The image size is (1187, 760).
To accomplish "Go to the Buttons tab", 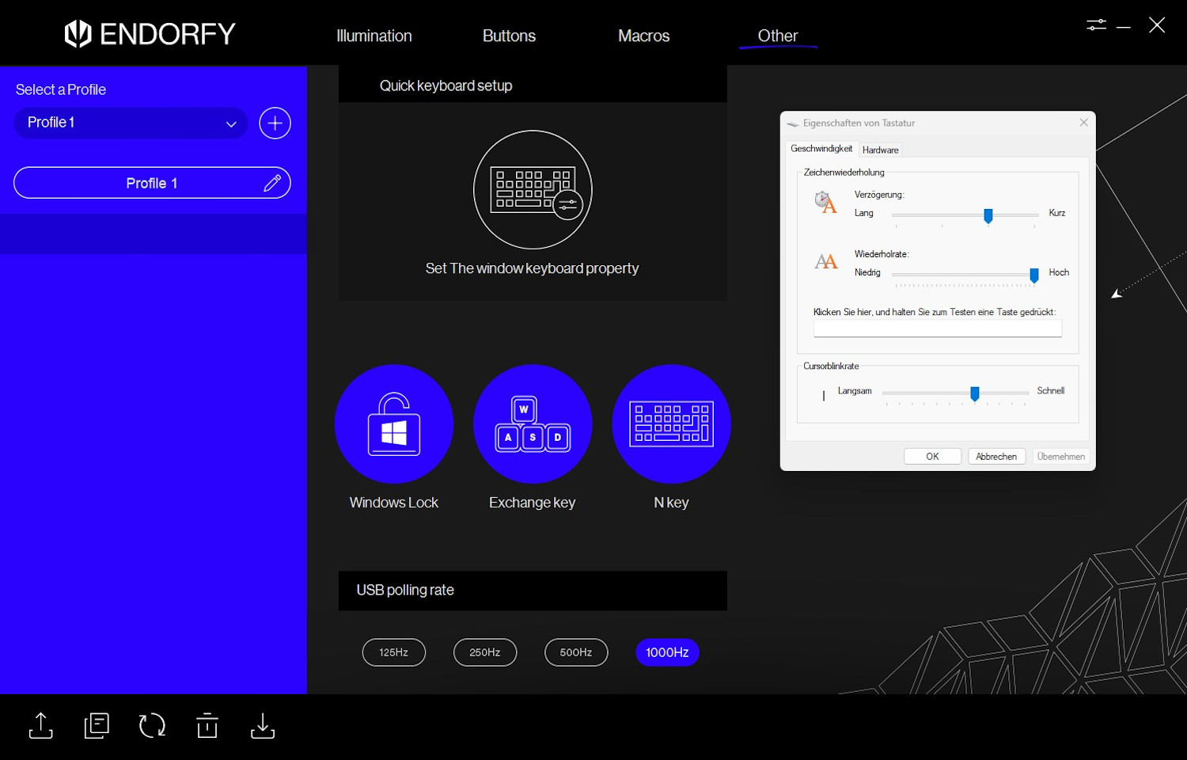I will point(509,36).
